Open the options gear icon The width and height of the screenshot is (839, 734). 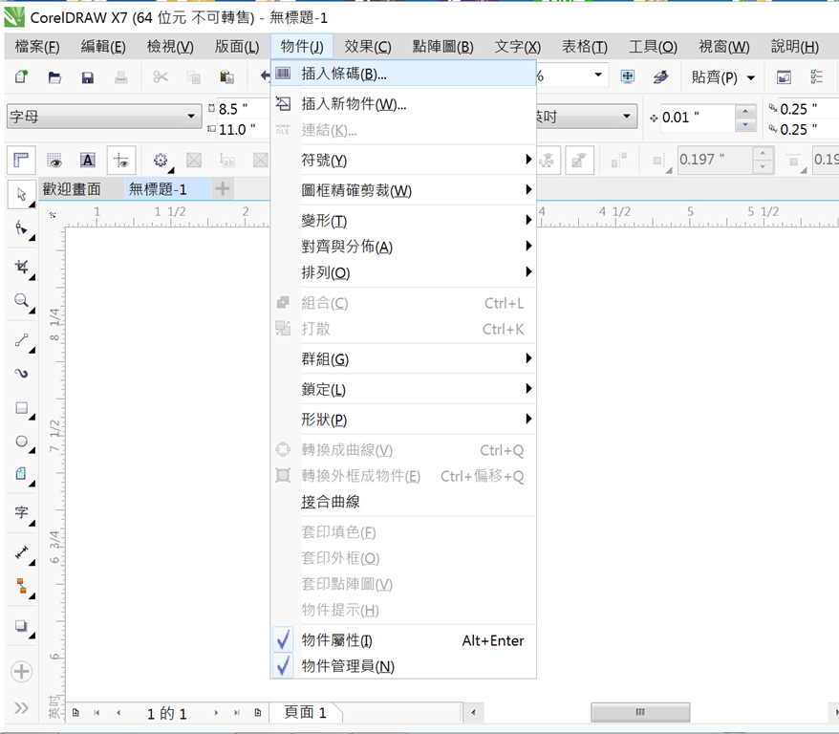pos(161,160)
